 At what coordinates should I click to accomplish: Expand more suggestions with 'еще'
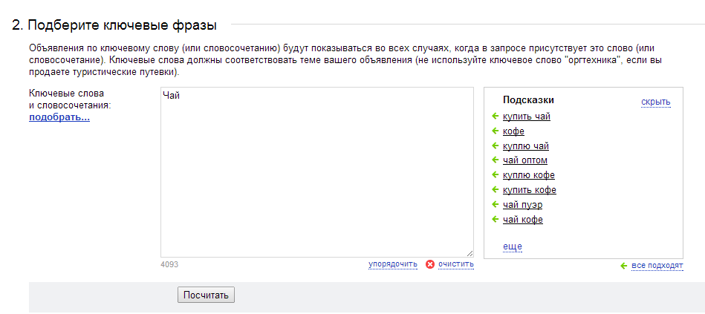point(512,246)
